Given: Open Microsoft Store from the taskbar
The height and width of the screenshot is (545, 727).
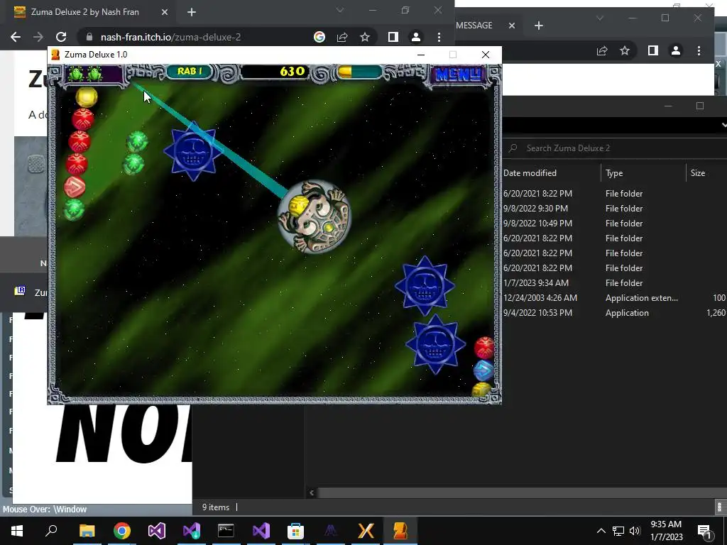Looking at the screenshot, I should [295, 531].
